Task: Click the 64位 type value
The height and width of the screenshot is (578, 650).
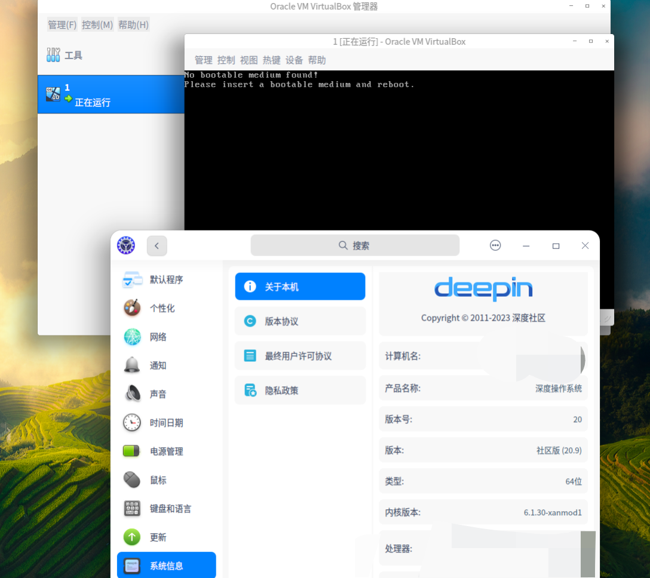Action: coord(574,481)
